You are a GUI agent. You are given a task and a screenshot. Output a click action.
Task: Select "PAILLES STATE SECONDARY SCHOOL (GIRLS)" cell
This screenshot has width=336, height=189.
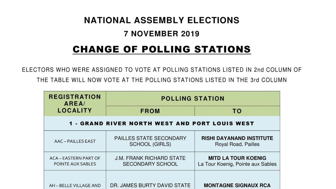pyautogui.click(x=150, y=141)
